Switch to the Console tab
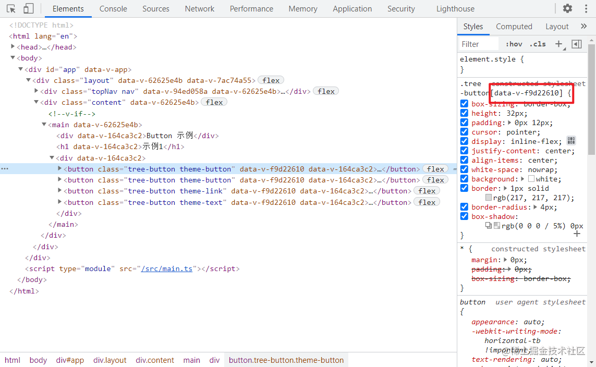 tap(113, 8)
